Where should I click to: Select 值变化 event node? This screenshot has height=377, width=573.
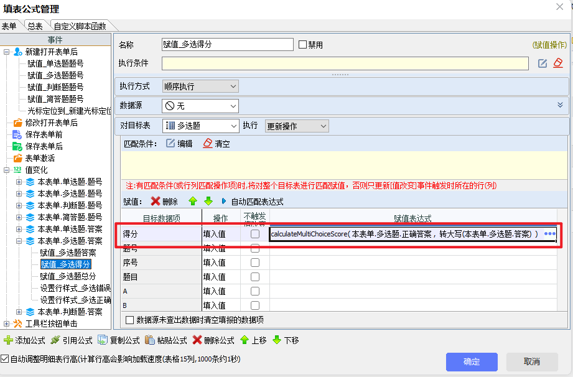[x=36, y=170]
